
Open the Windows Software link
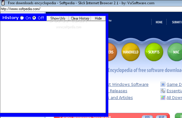pyautogui.click(x=128, y=84)
